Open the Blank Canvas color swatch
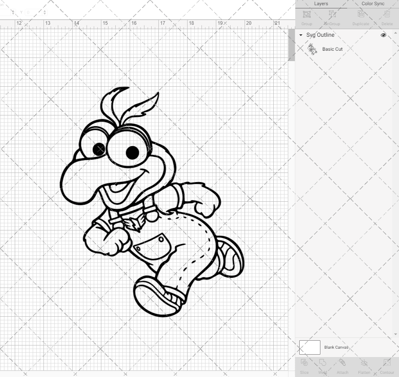The width and height of the screenshot is (399, 377). pyautogui.click(x=310, y=347)
